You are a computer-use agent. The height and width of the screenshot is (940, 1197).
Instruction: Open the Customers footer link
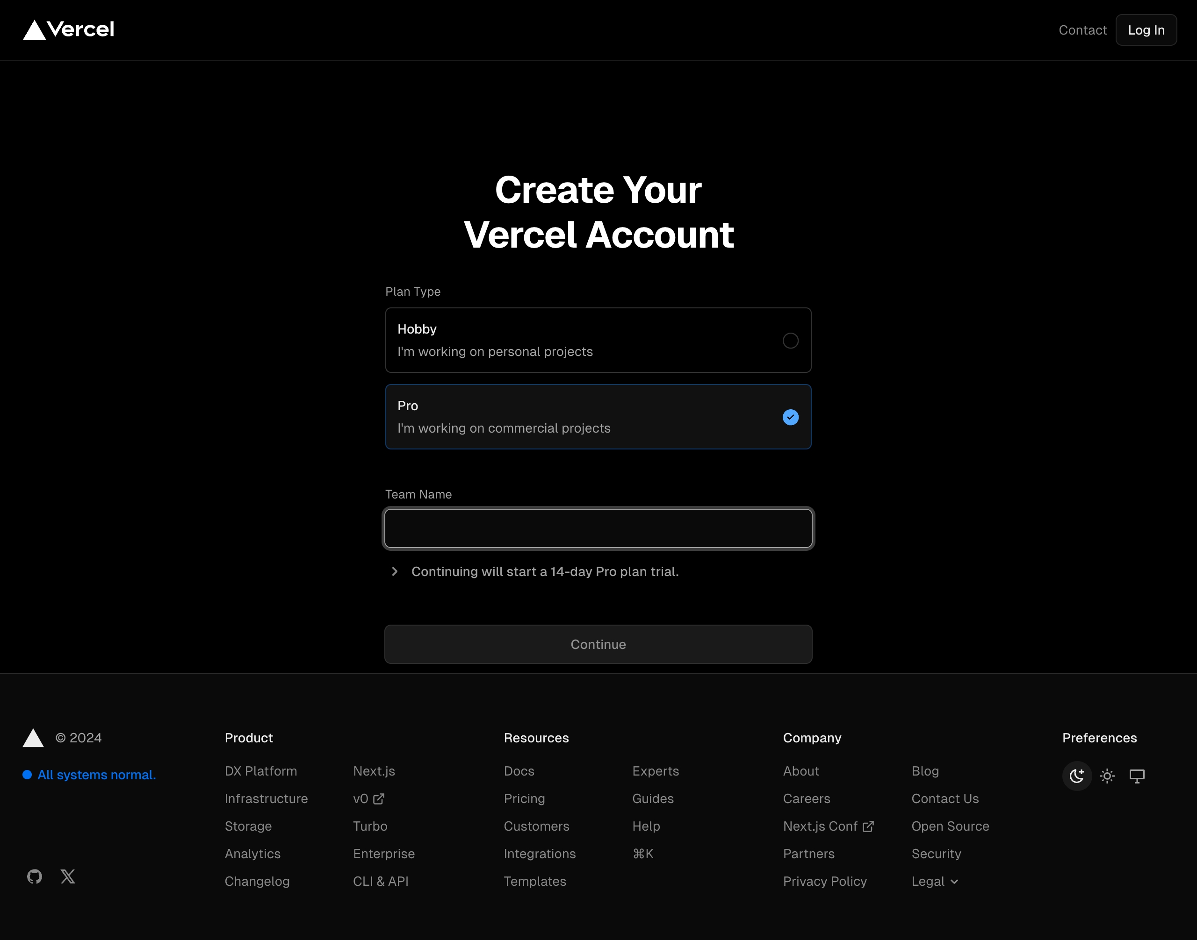pos(536,826)
